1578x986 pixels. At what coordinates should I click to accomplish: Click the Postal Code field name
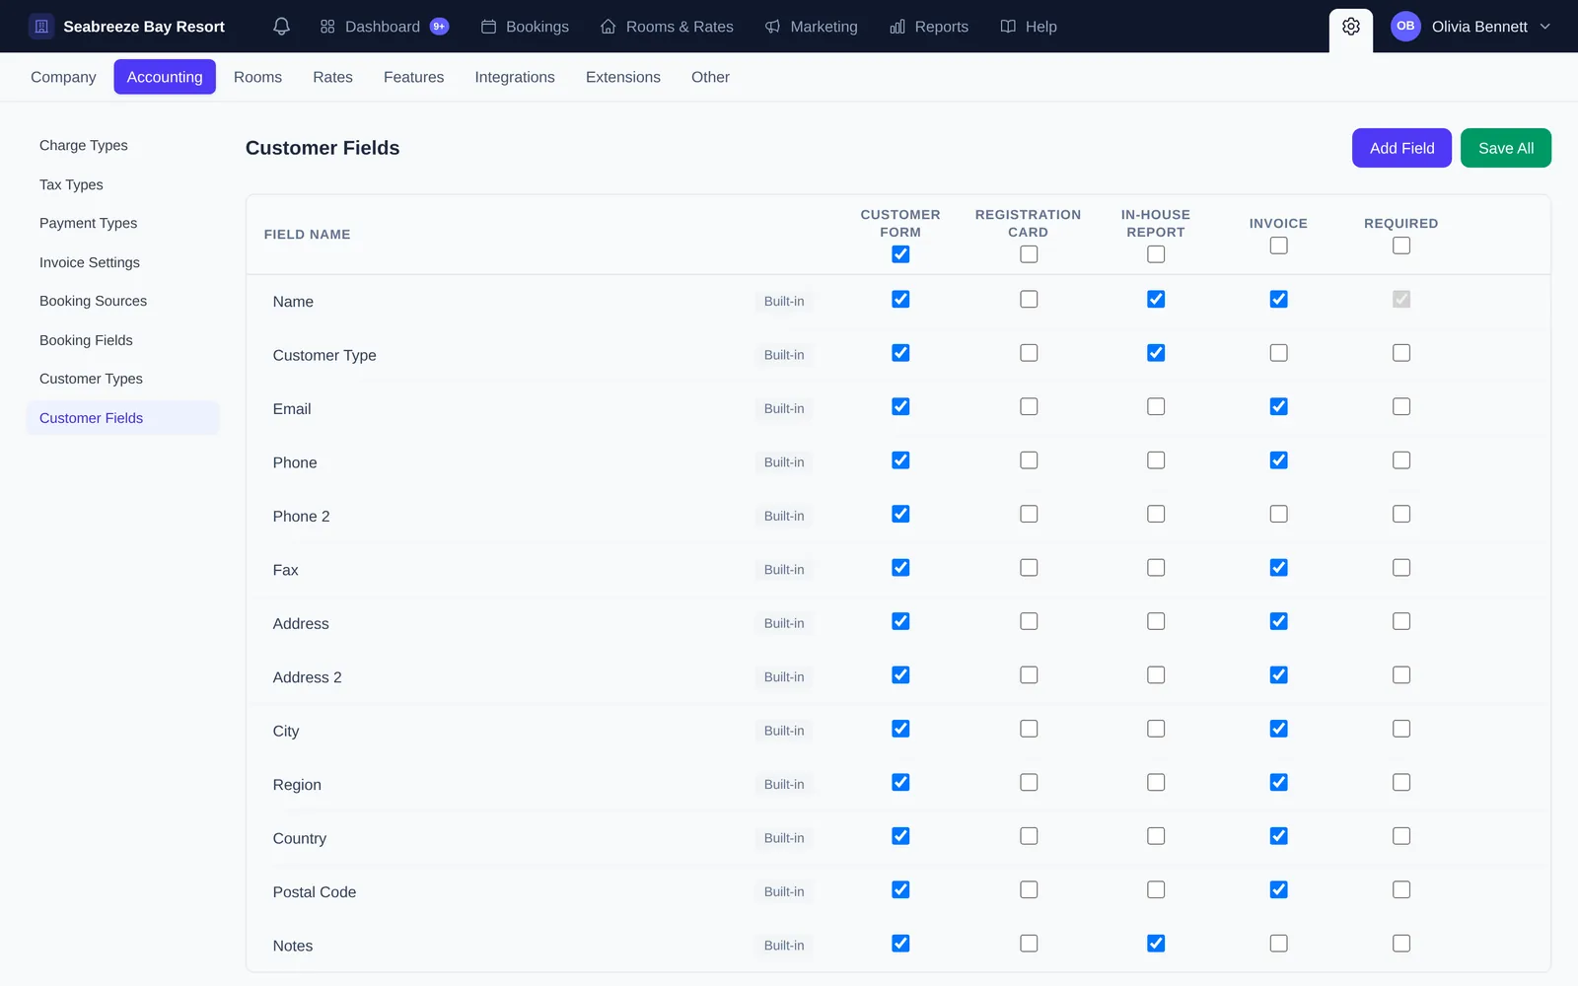pyautogui.click(x=315, y=892)
